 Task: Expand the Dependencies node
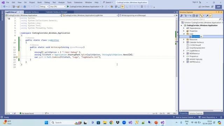pyautogui.click(x=184, y=28)
